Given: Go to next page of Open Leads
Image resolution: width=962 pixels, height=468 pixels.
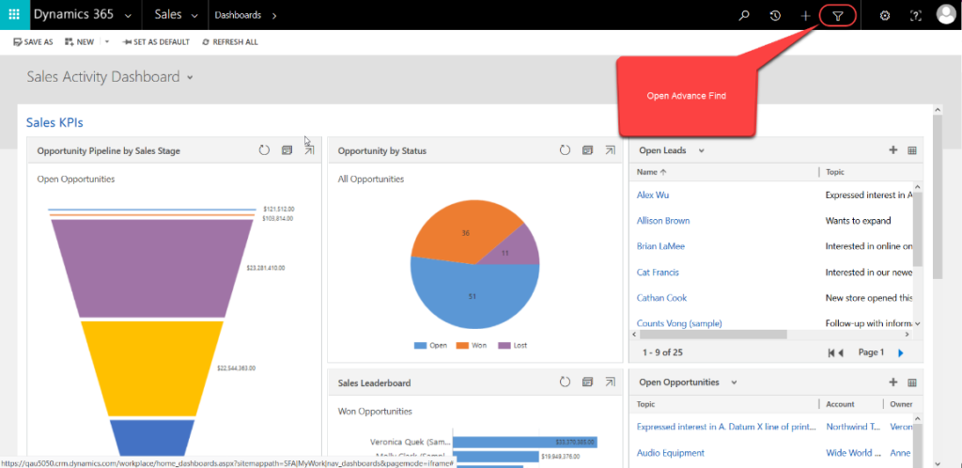Looking at the screenshot, I should pos(901,352).
